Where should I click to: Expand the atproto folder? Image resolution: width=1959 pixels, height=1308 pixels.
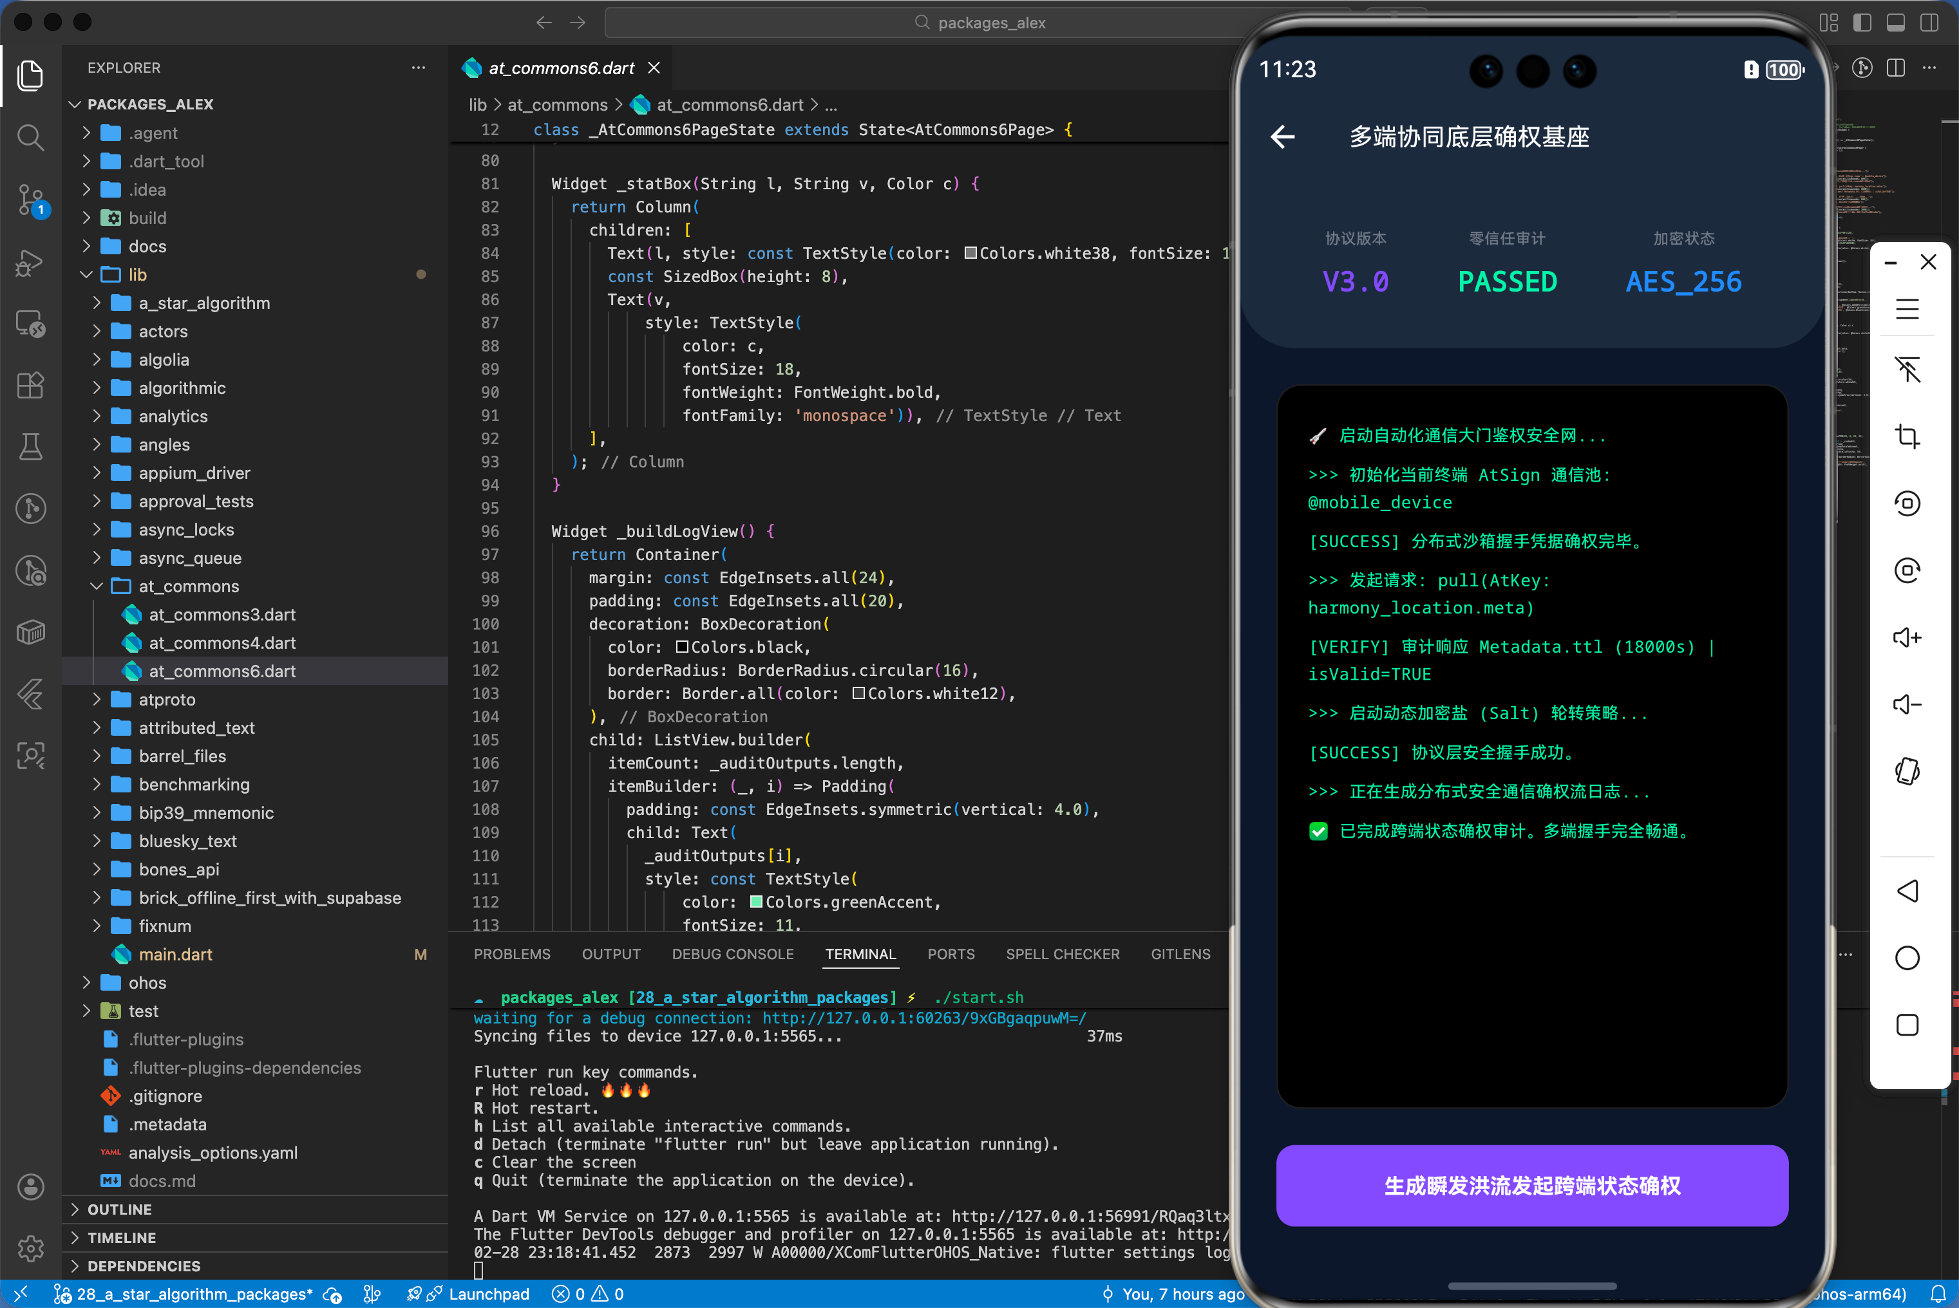167,699
